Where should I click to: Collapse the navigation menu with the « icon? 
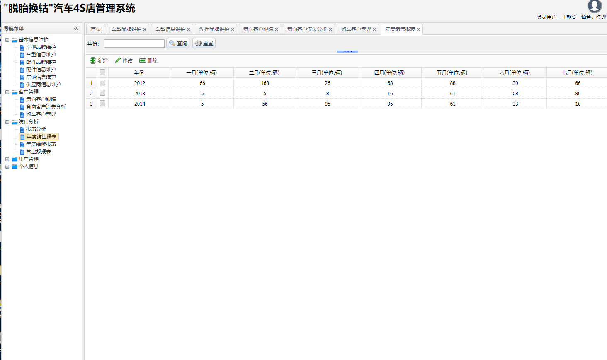coord(76,28)
